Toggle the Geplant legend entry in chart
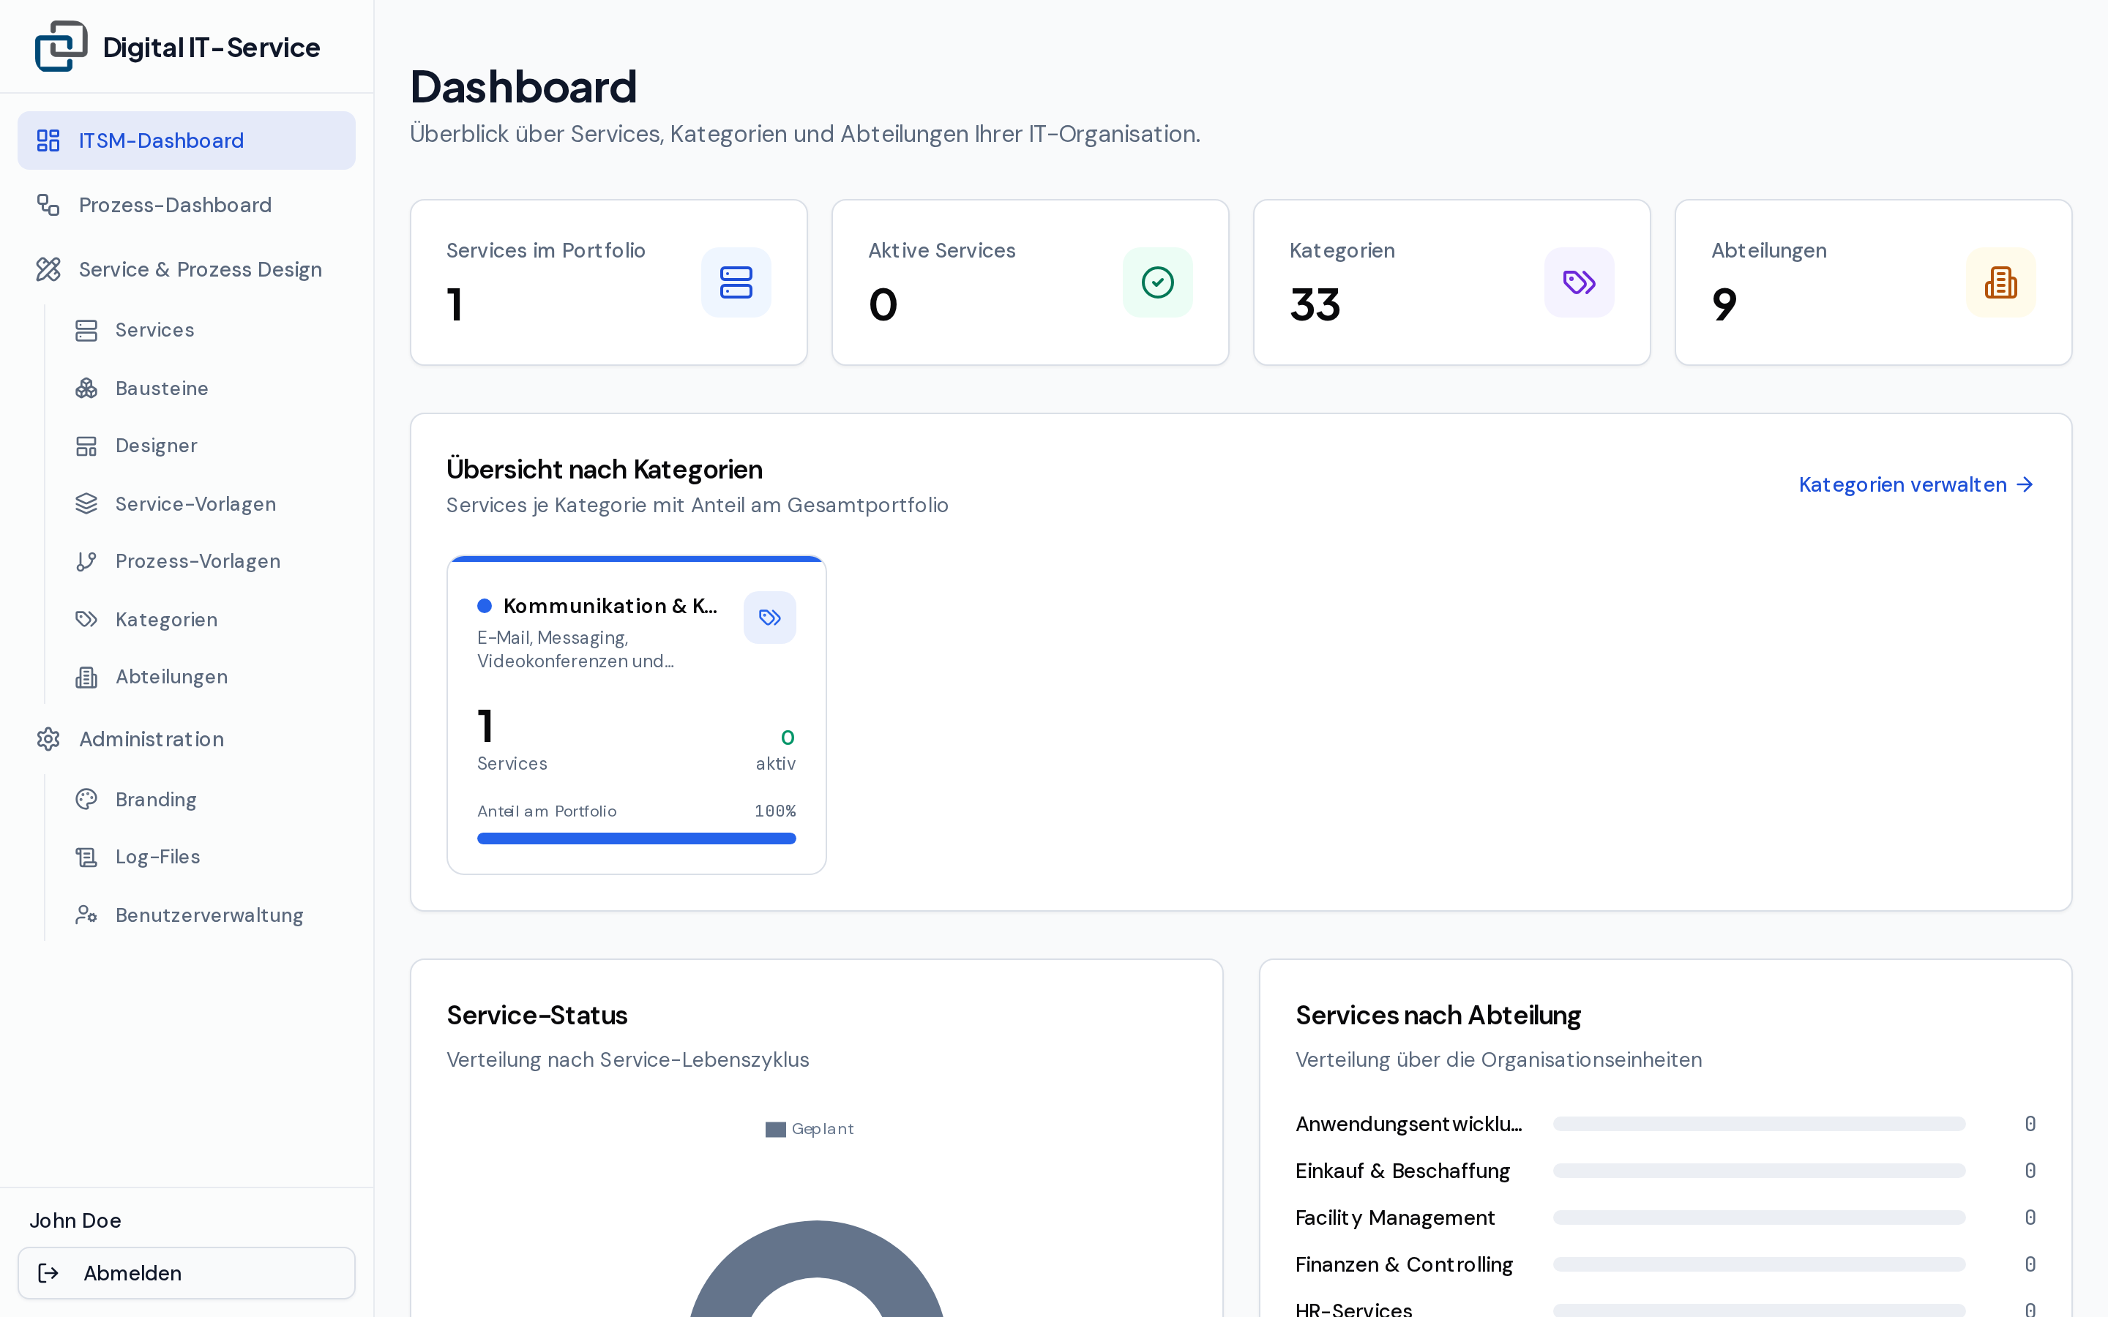Image resolution: width=2108 pixels, height=1317 pixels. click(810, 1129)
